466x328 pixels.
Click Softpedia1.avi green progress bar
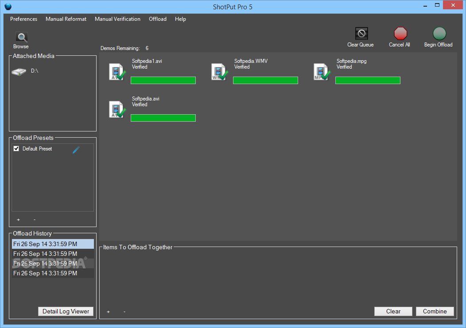click(x=163, y=80)
